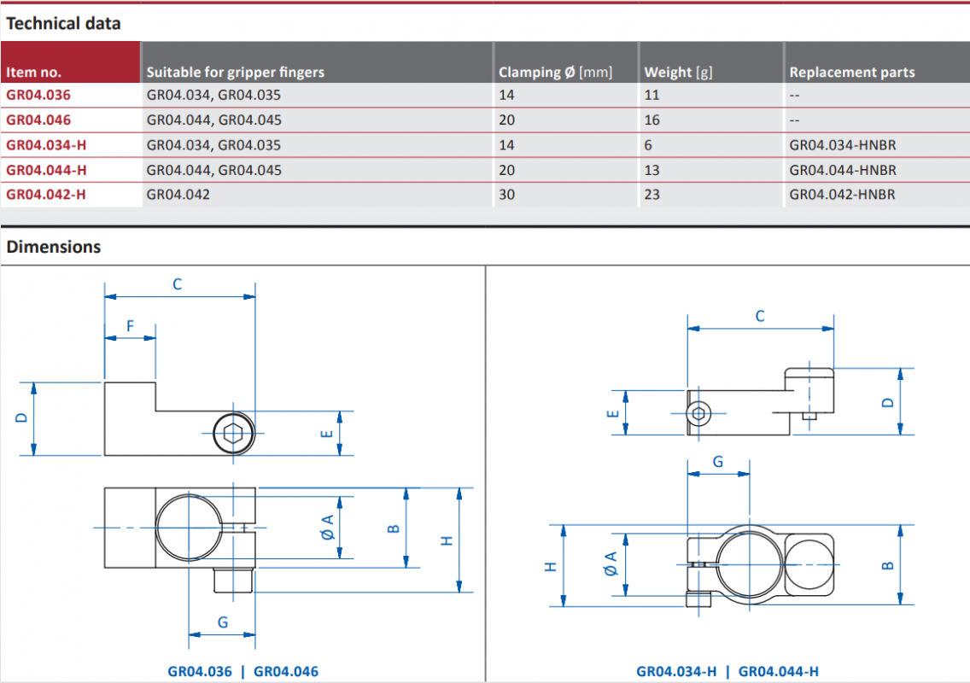Click weight value 23 for GR04.042-H
Viewport: 970px width, 683px height.
point(652,195)
